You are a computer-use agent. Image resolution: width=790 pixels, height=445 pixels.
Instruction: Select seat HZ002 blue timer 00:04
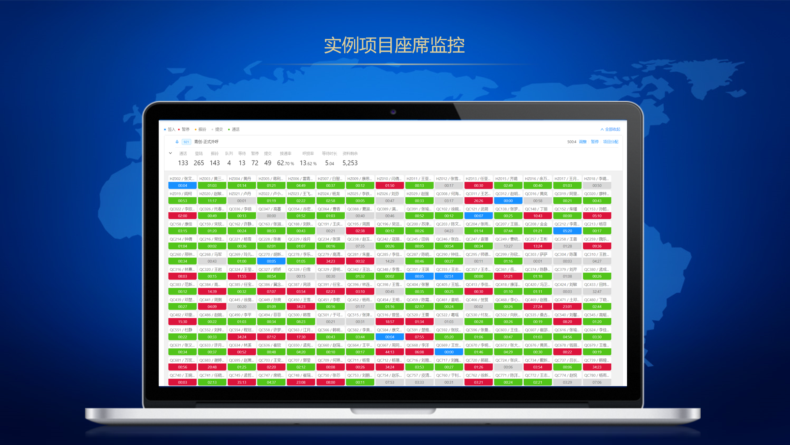182,186
